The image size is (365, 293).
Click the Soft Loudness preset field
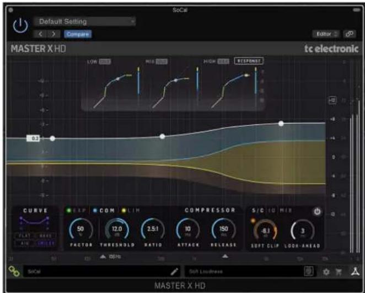pyautogui.click(x=244, y=271)
